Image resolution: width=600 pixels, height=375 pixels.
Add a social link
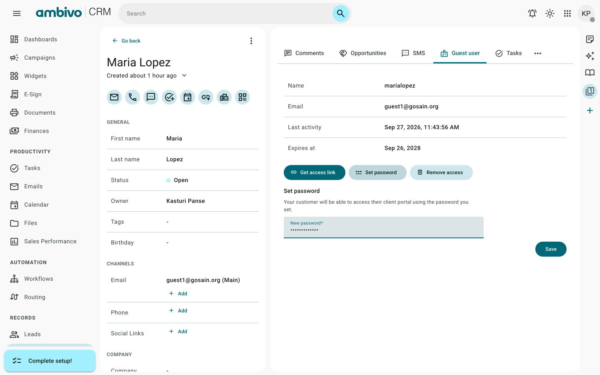click(x=178, y=331)
